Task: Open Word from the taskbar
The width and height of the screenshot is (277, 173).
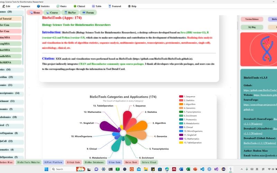Action: [181, 169]
